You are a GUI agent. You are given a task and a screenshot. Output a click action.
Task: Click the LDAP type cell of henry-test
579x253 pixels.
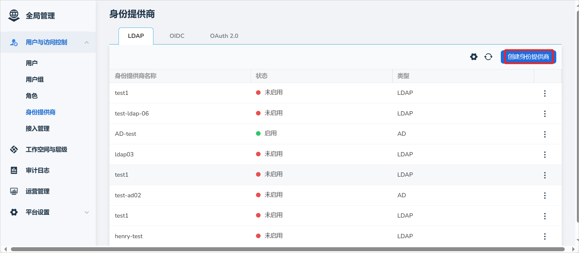[405, 236]
